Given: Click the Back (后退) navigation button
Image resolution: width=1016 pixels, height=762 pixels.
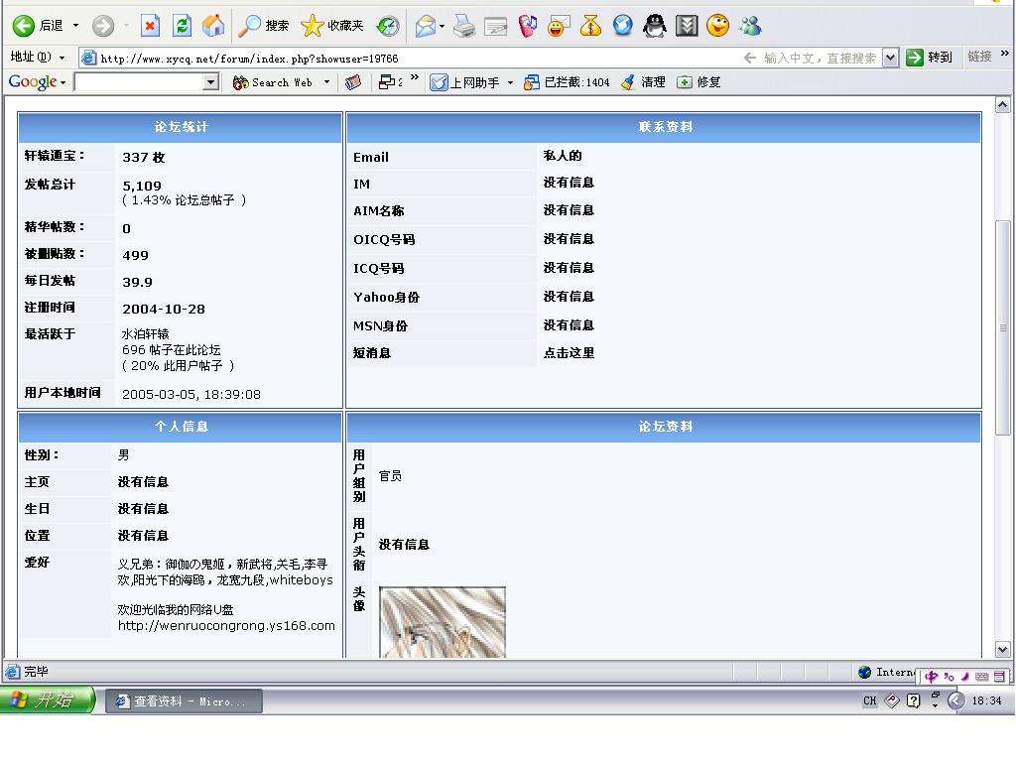Looking at the screenshot, I should point(38,26).
